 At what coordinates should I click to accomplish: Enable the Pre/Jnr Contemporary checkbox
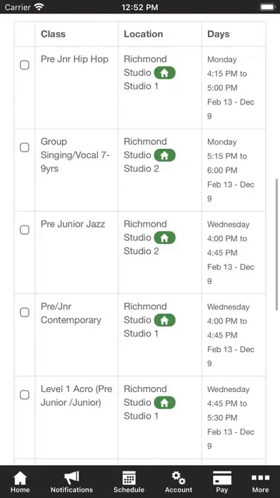(x=24, y=312)
